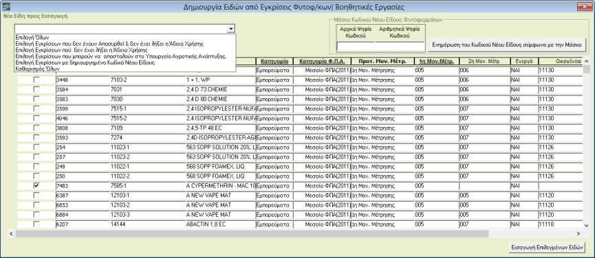This screenshot has height=258, width=595.
Task: Focus the Αρχικά Ψηφία Κωδικού input field
Action: (x=356, y=46)
